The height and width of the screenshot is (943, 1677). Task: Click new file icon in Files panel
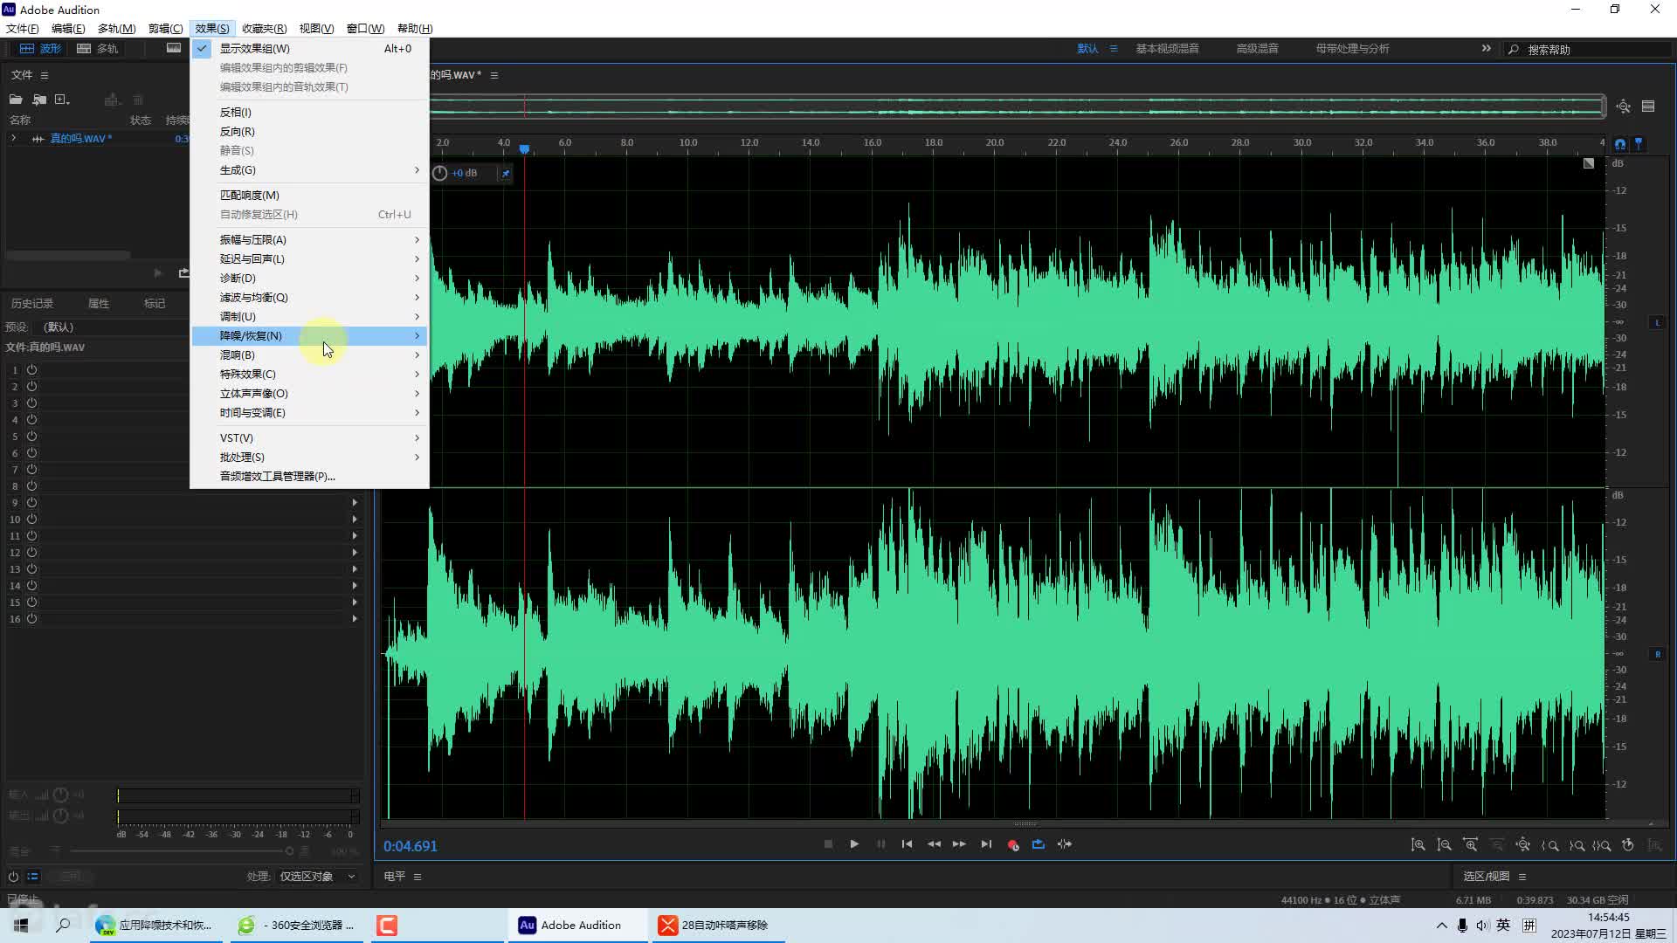(62, 100)
